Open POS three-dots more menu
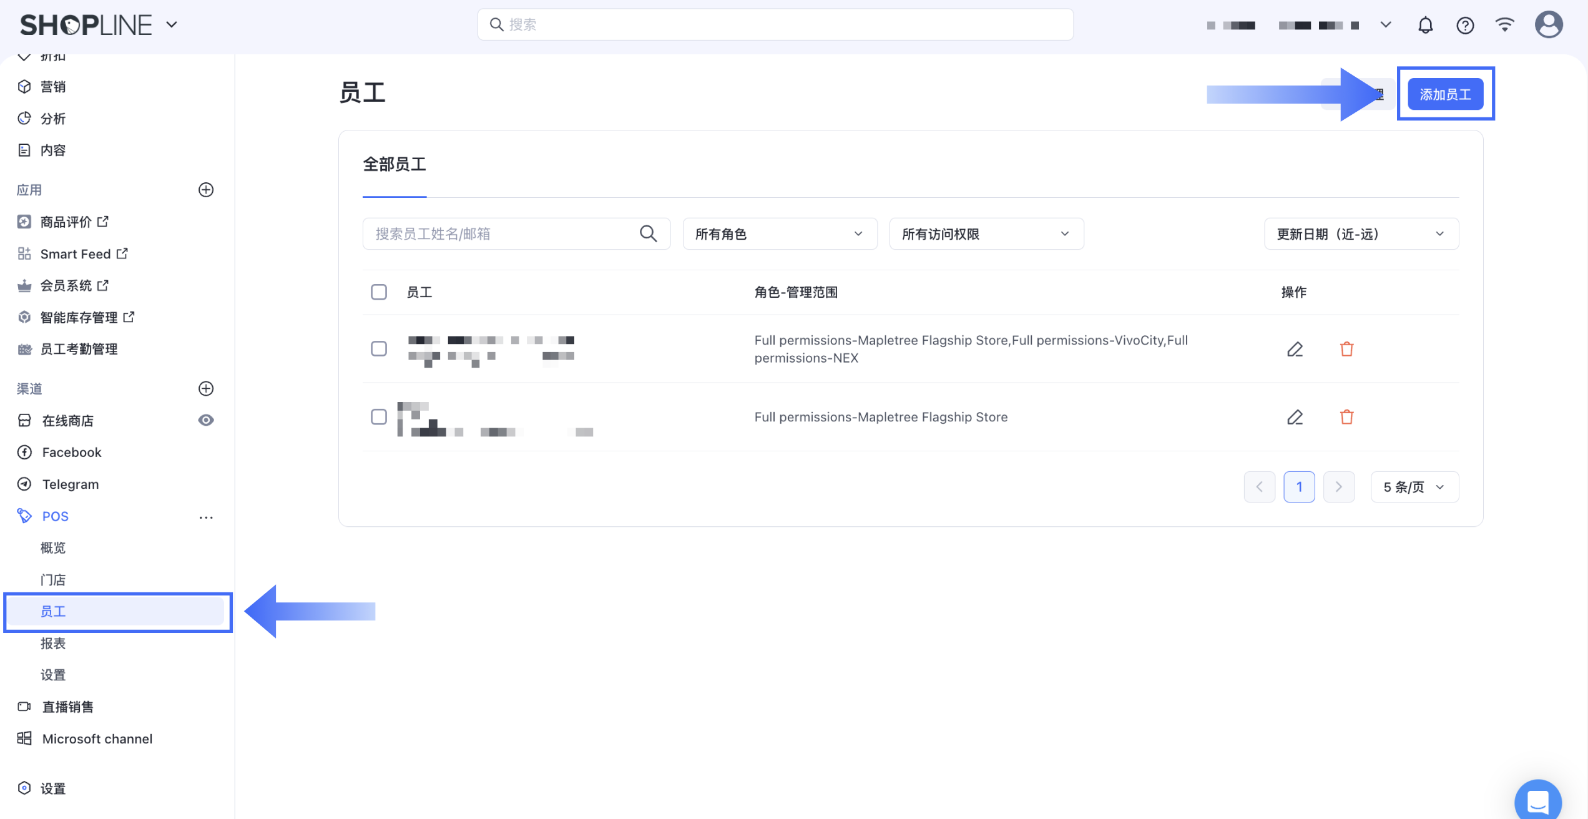 point(206,517)
